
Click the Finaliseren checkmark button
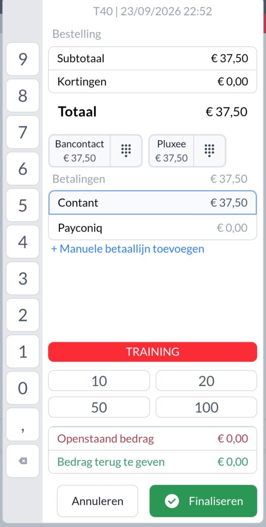[x=203, y=501]
